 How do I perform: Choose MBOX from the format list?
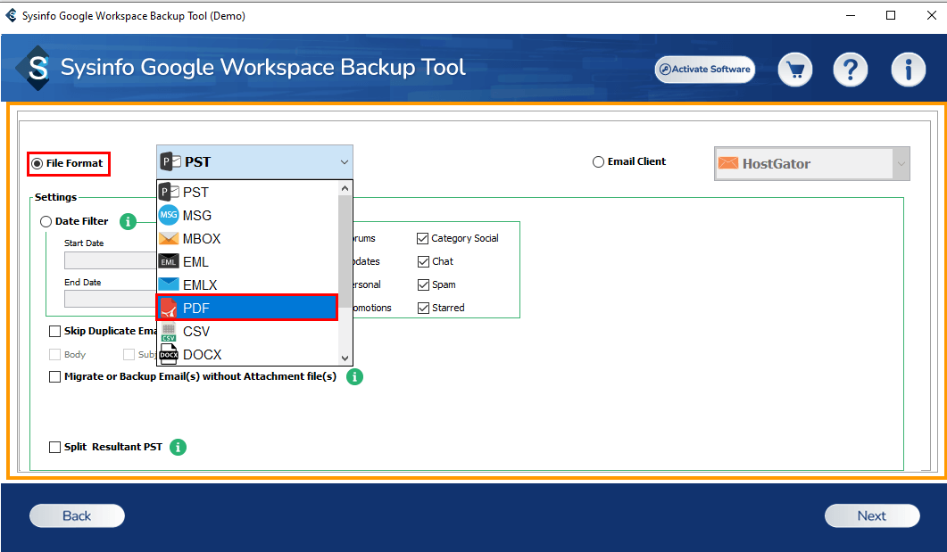point(246,239)
